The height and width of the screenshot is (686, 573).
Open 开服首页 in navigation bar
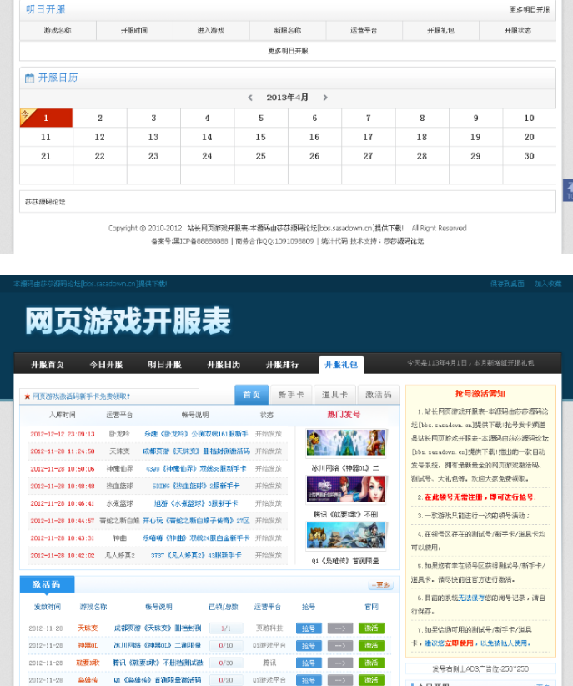(48, 364)
